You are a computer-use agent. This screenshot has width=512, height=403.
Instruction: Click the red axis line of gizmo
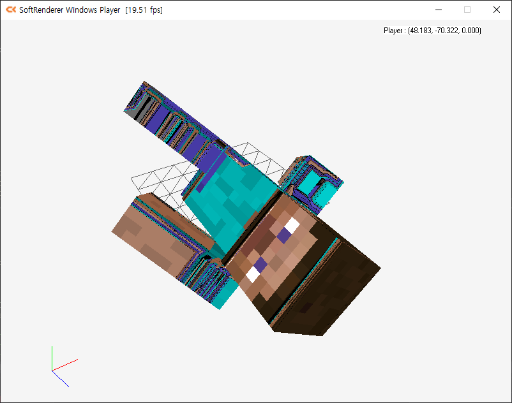pos(65,364)
